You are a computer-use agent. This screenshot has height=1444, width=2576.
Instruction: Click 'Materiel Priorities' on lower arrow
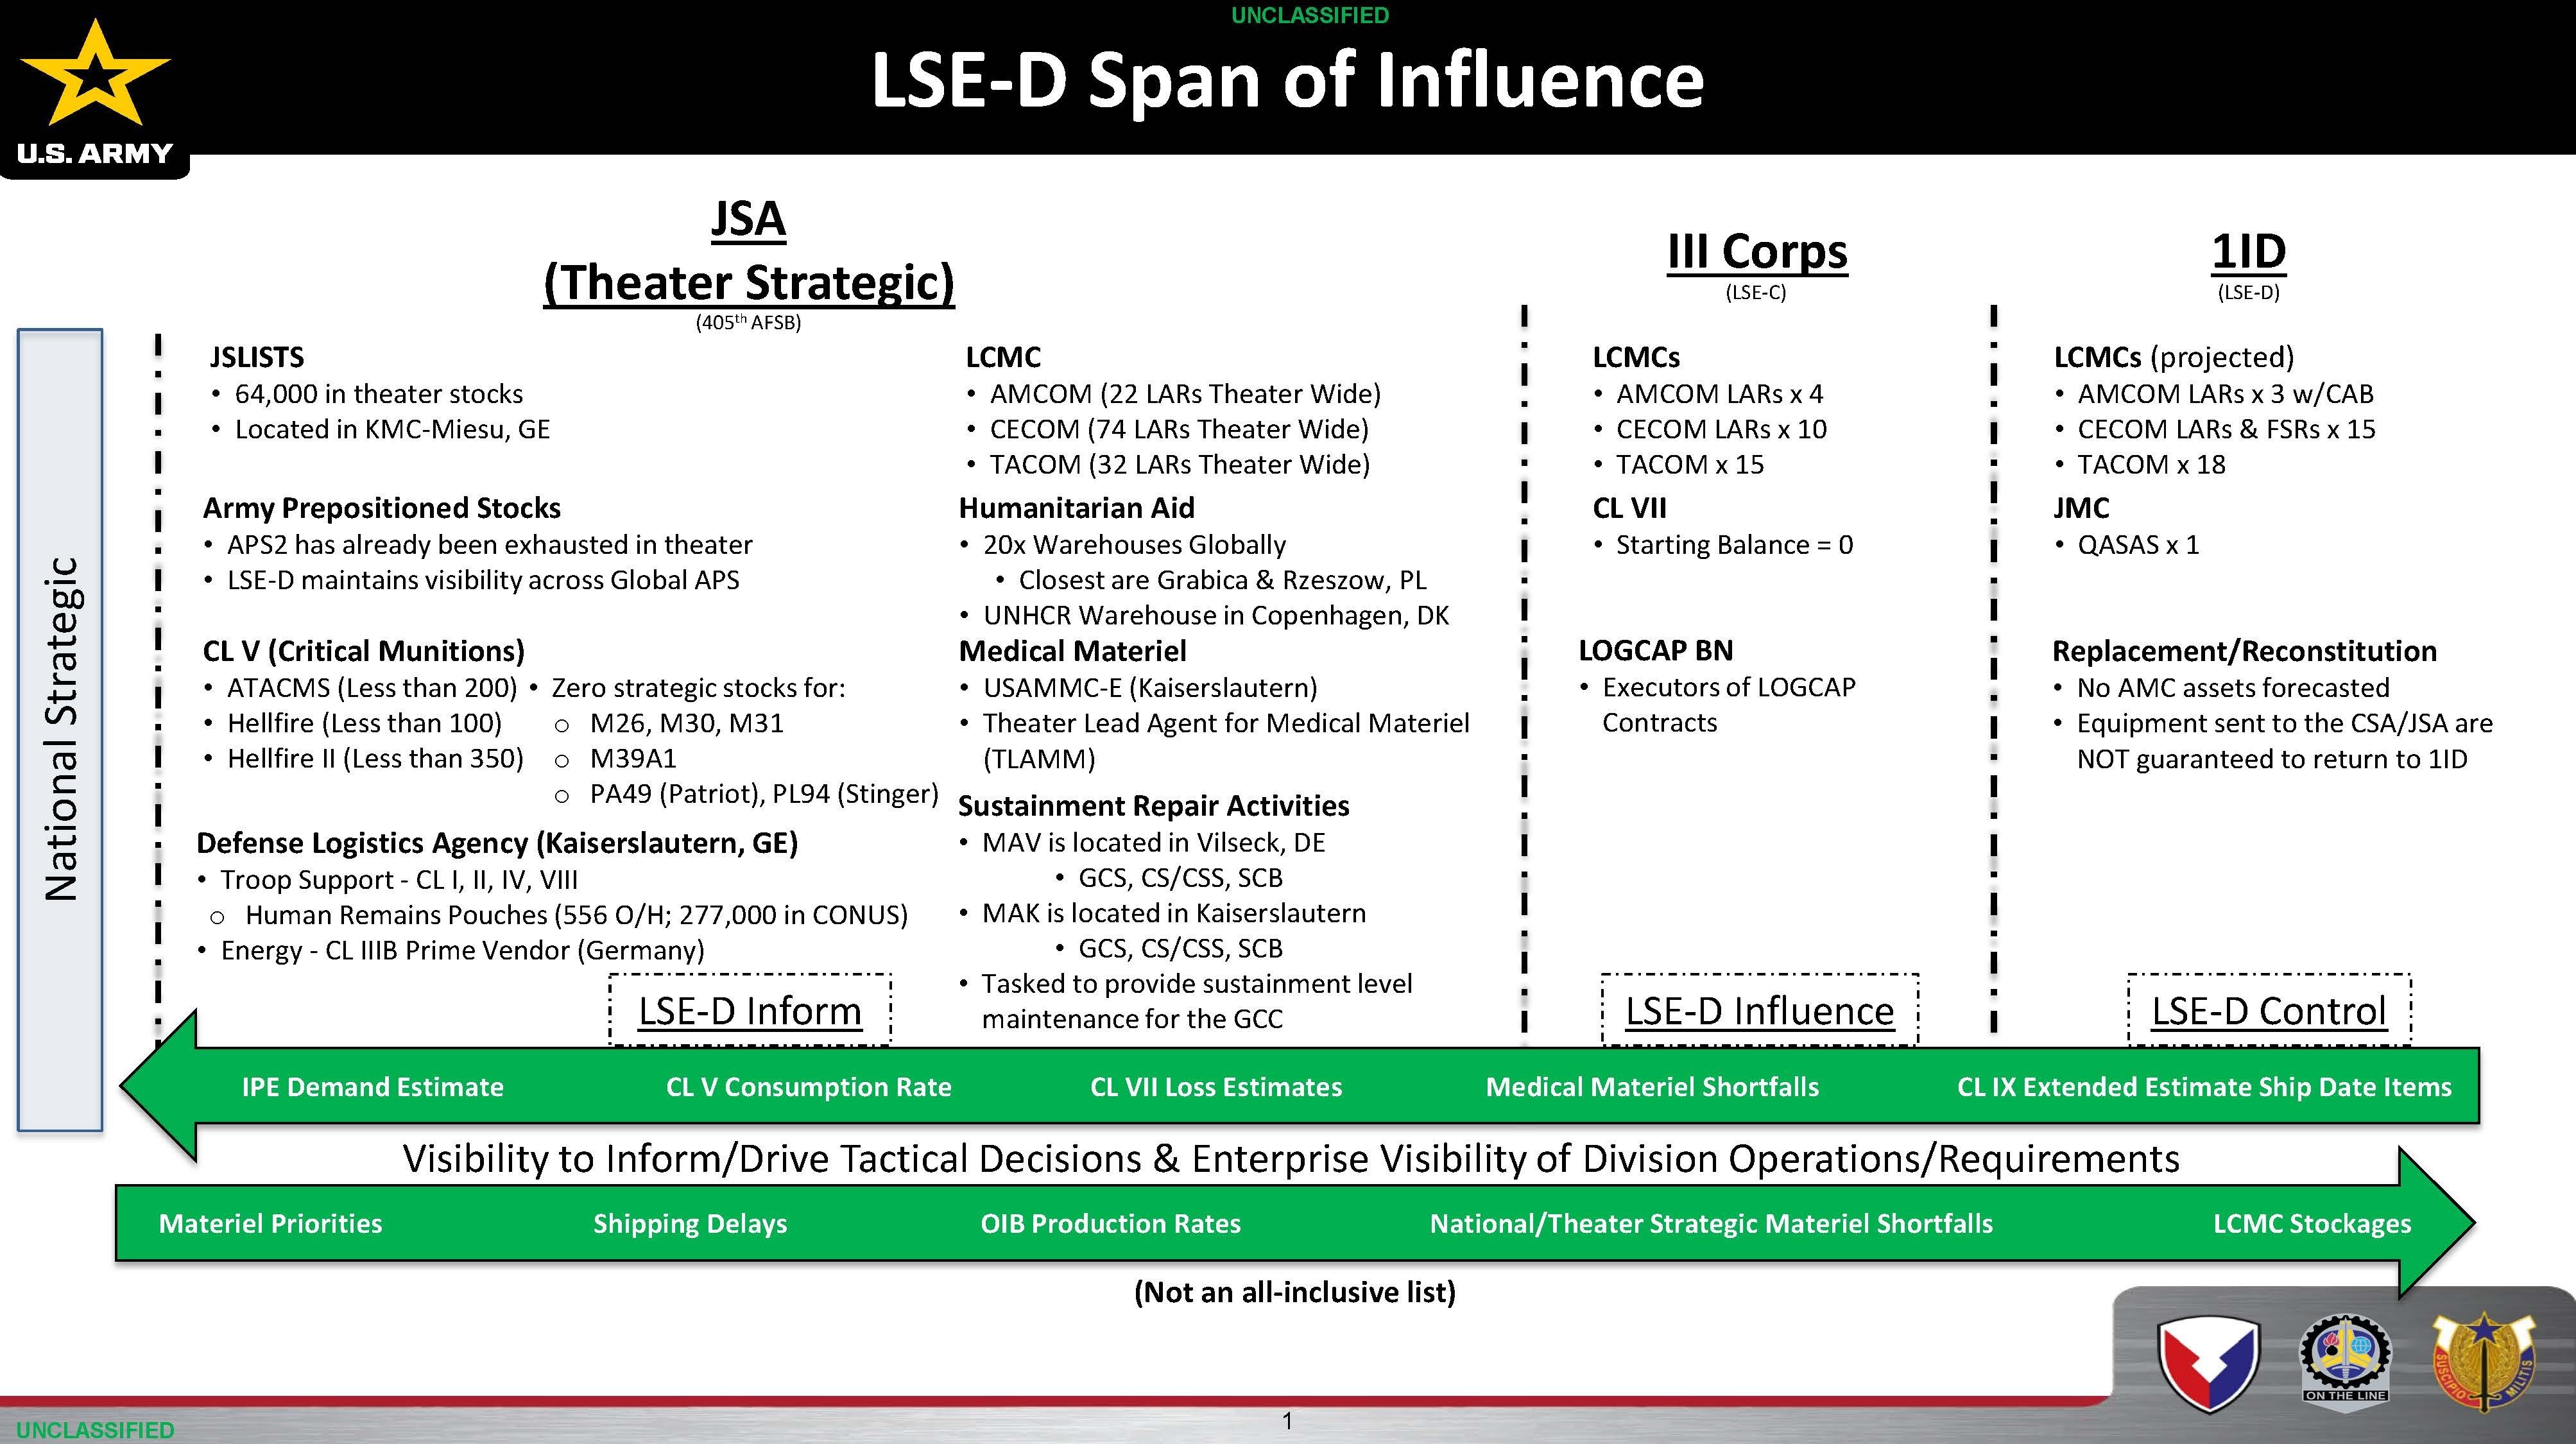pos(270,1224)
